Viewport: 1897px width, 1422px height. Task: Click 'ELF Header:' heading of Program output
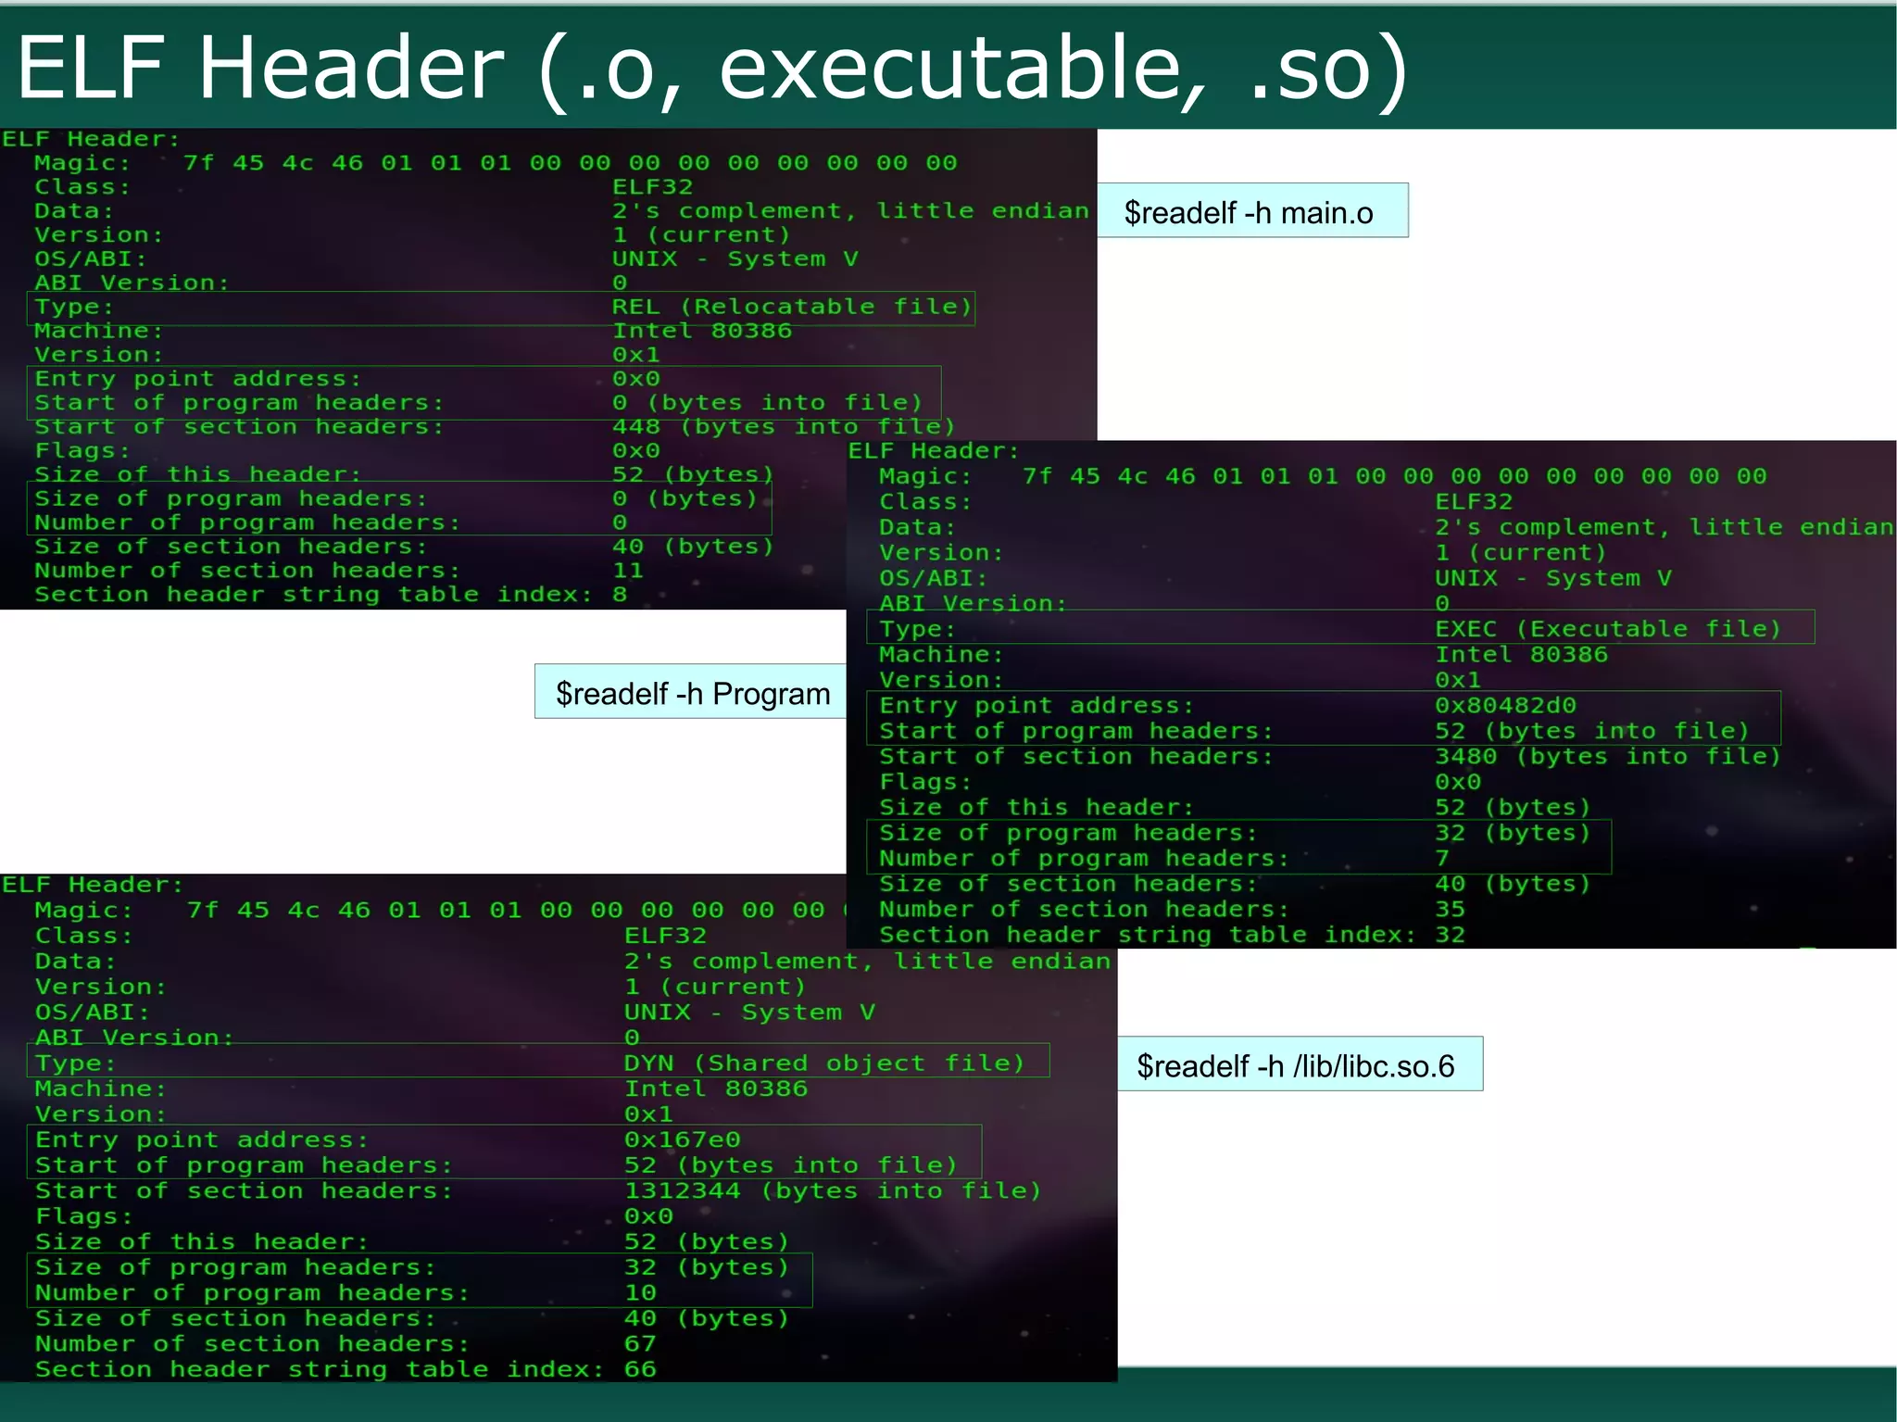[934, 451]
